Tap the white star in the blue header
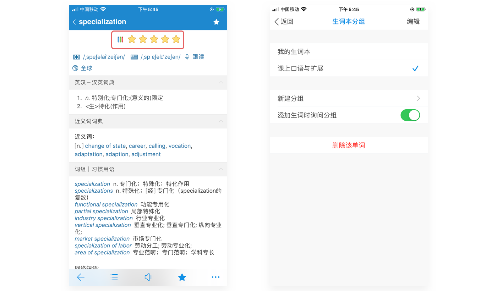This screenshot has height=291, width=497. 216,22
